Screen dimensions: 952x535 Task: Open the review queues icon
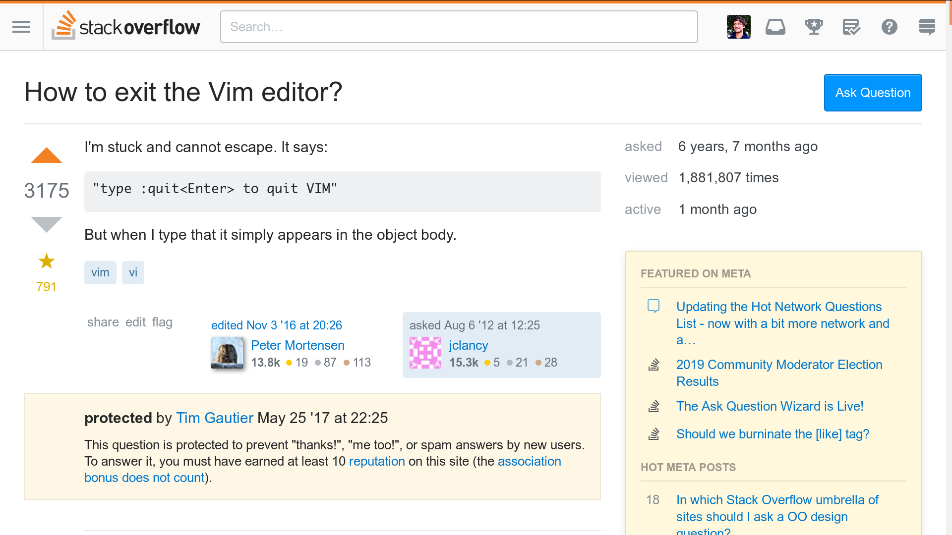[851, 27]
